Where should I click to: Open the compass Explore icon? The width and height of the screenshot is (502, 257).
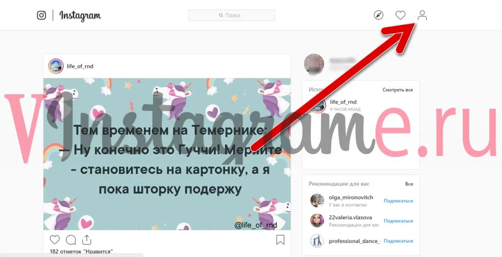tap(378, 15)
